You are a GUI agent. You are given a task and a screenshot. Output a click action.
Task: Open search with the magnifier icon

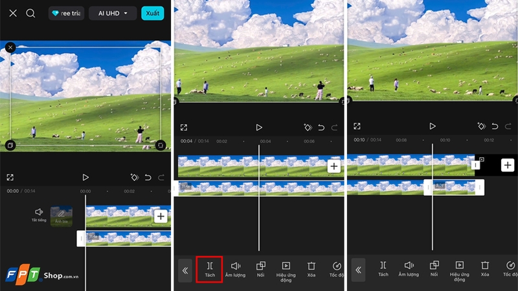coord(30,13)
